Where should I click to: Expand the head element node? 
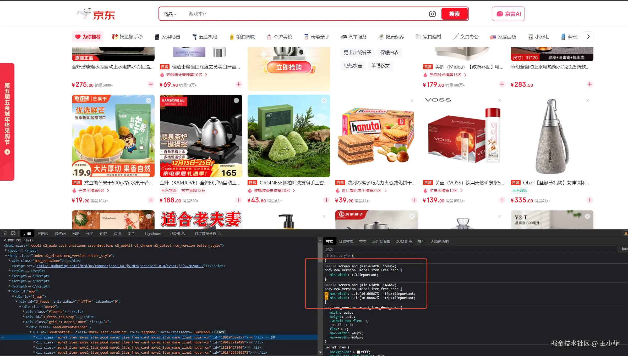click(x=6, y=250)
